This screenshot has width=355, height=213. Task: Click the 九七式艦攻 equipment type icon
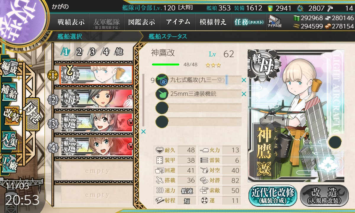(162, 80)
